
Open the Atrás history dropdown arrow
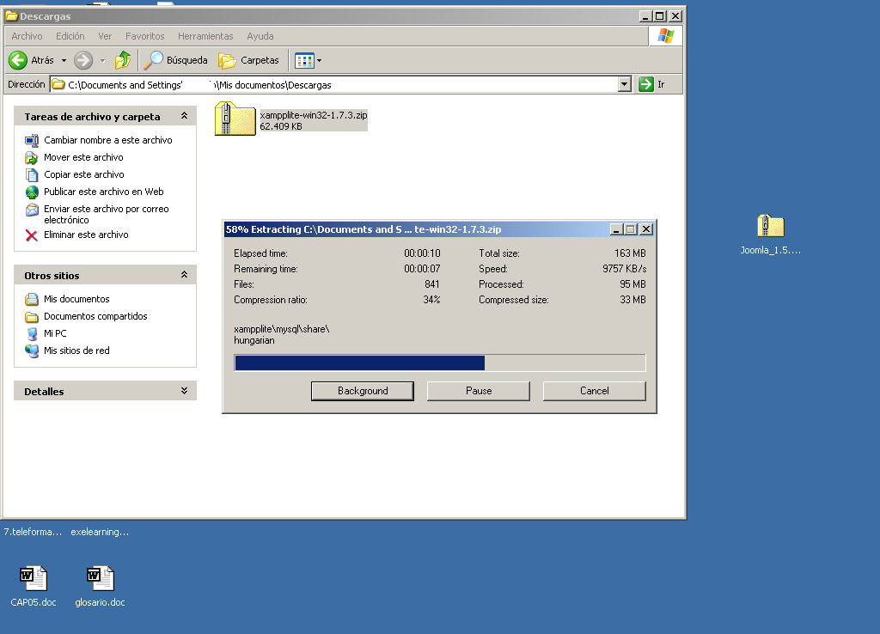click(x=64, y=60)
